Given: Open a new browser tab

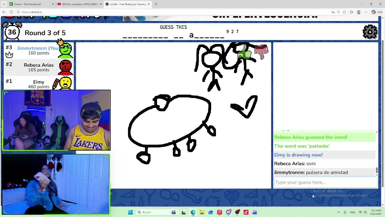Looking at the screenshot, I should 156,4.
